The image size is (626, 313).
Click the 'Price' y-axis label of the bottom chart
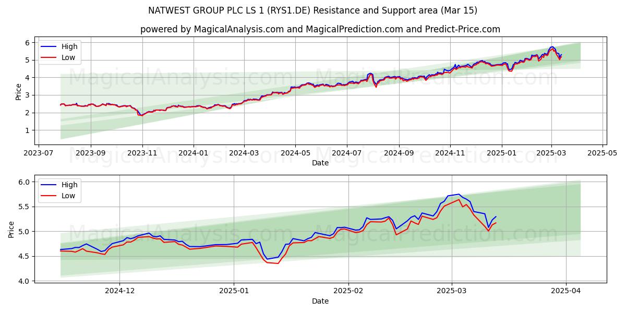tap(11, 230)
